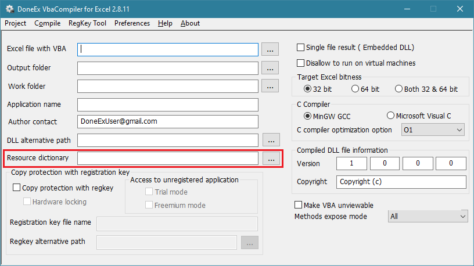Click the Output folder text field
The width and height of the screenshot is (474, 266).
click(x=168, y=68)
